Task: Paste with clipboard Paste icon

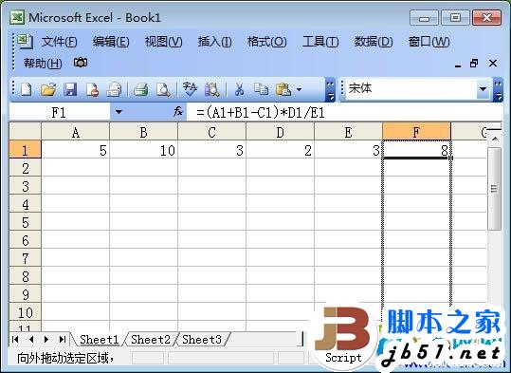Action: tap(283, 89)
